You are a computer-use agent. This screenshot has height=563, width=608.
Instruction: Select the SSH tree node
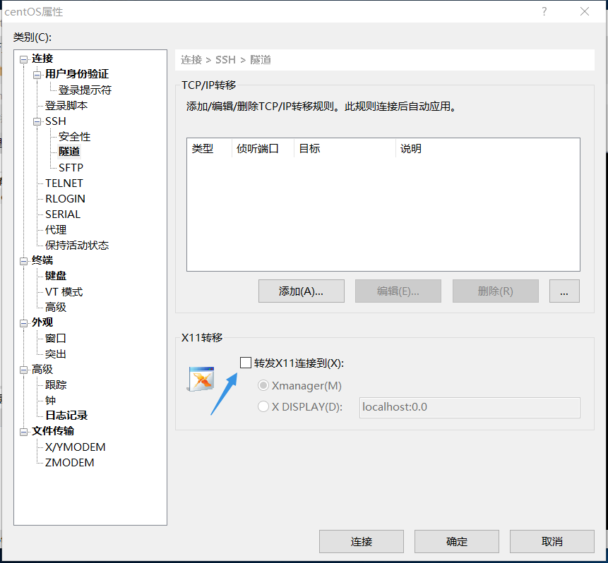54,121
